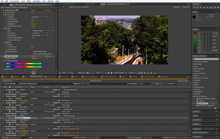Adjust the Master Hue dial
This screenshot has width=220, height=139.
point(33,73)
